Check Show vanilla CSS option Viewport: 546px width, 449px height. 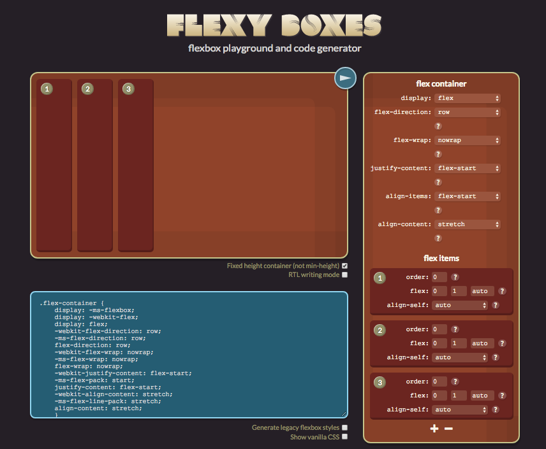point(344,436)
